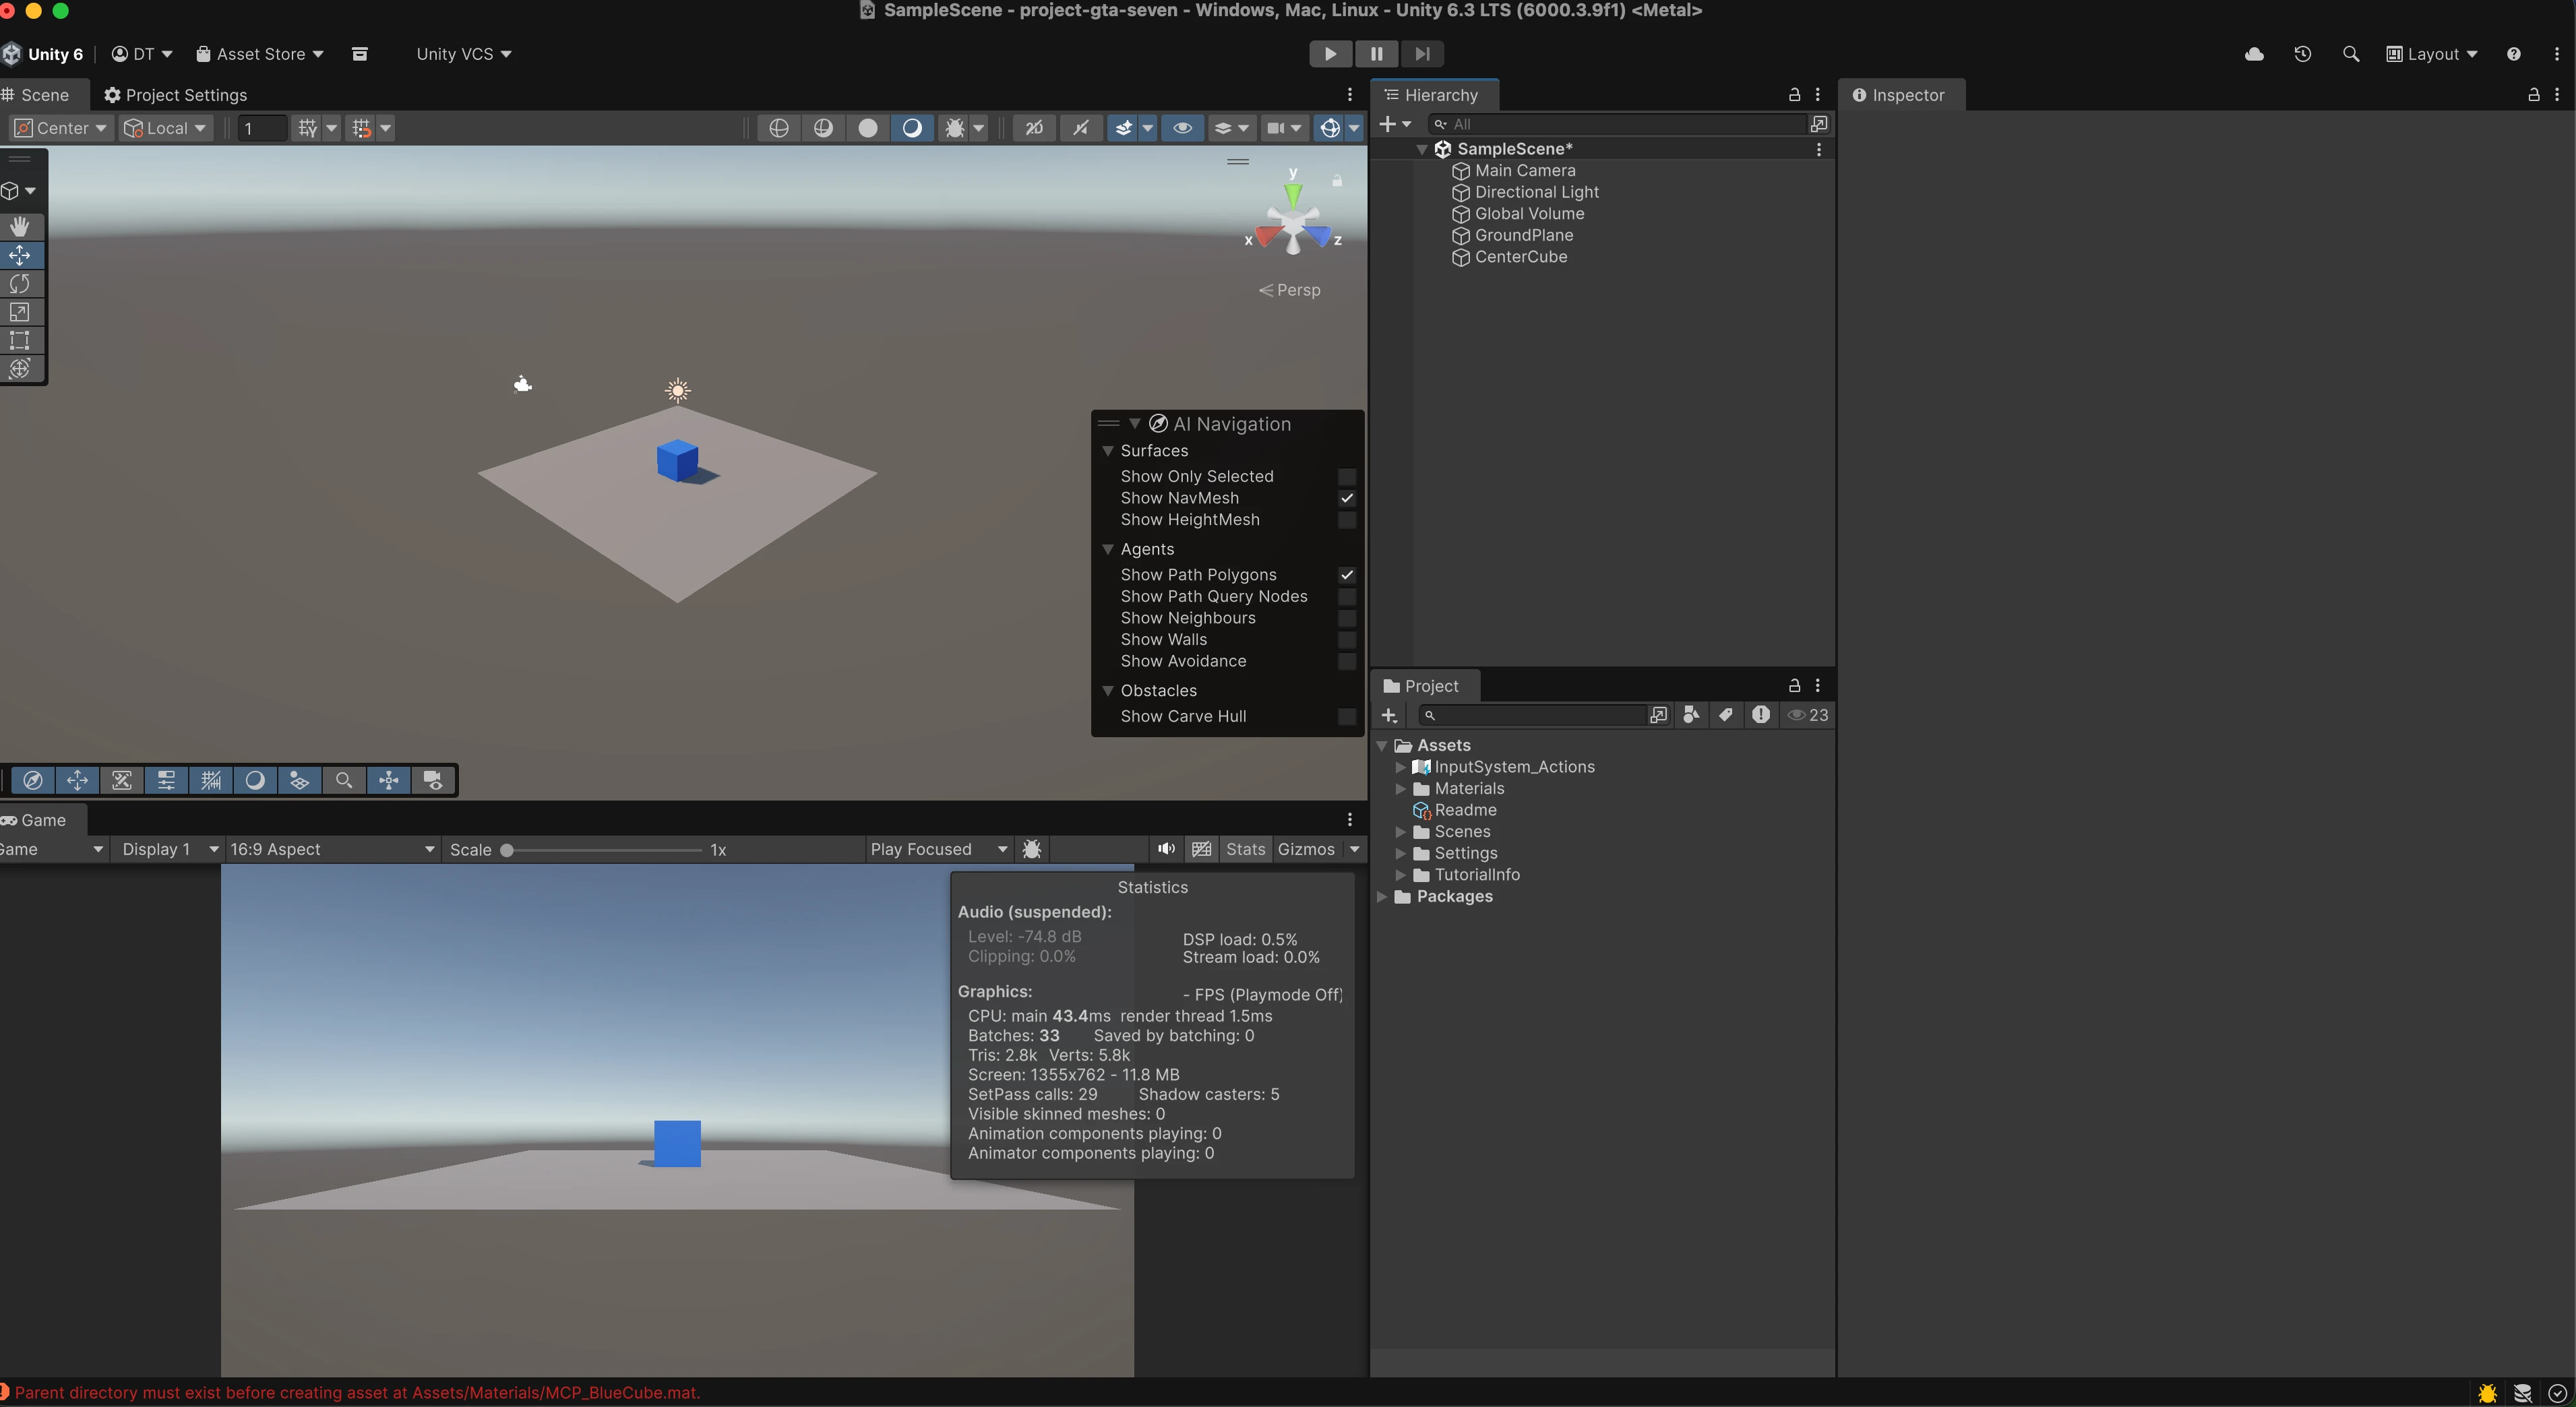Search by label icon in Project panel

(x=1725, y=715)
